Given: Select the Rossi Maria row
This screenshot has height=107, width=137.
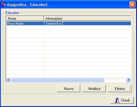Looking at the screenshot, I should (x=69, y=23).
